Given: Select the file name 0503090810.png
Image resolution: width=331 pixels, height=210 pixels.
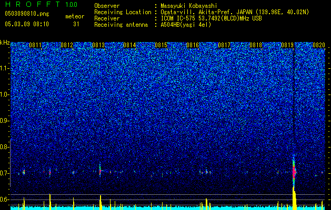Looking at the screenshot, I should pos(27,14).
